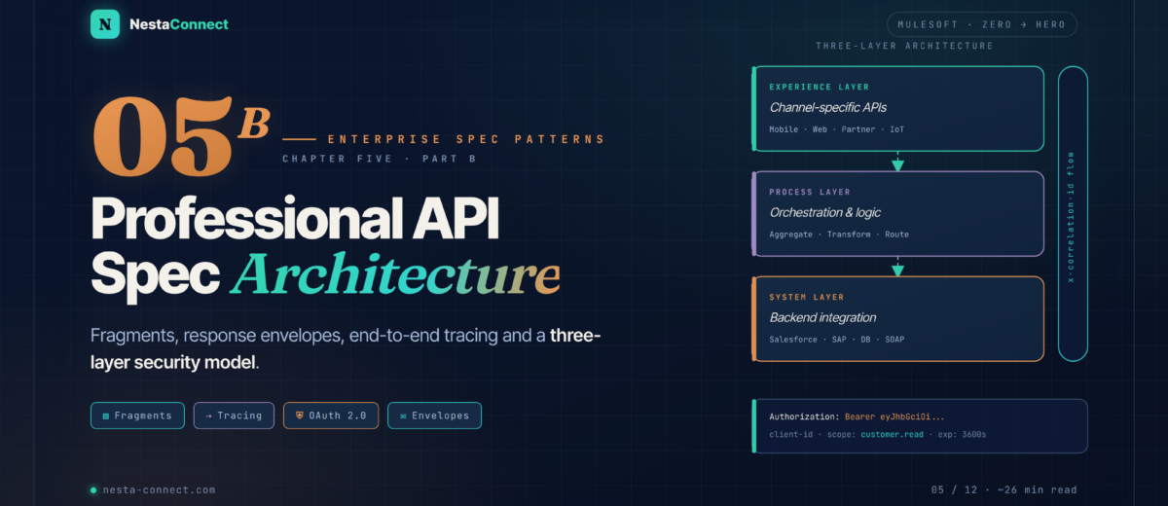Click the x-correlation-id flow vertical bar
Screen dimensions: 1168x506
[1073, 213]
